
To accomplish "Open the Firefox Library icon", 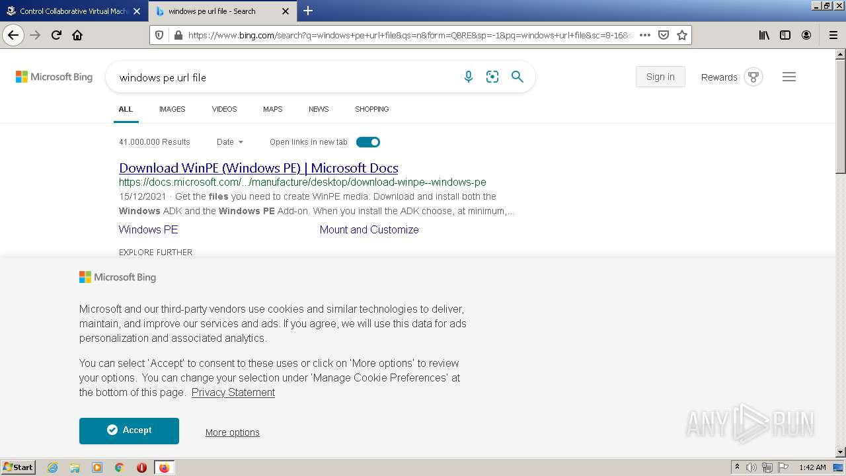I will click(764, 35).
